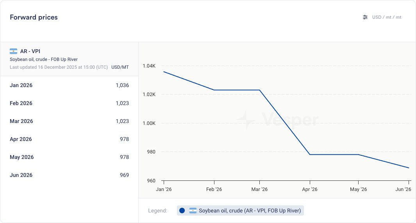The image size is (416, 223).
Task: Click the Vesper watermark logo on chart
Action: pos(277,120)
